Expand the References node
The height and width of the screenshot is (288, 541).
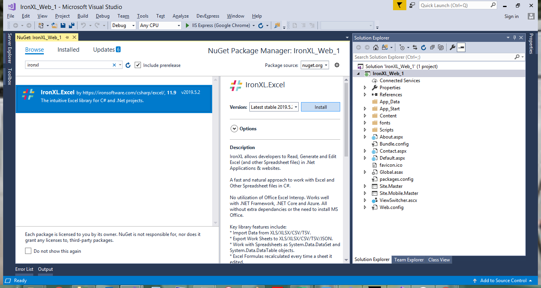coord(365,95)
